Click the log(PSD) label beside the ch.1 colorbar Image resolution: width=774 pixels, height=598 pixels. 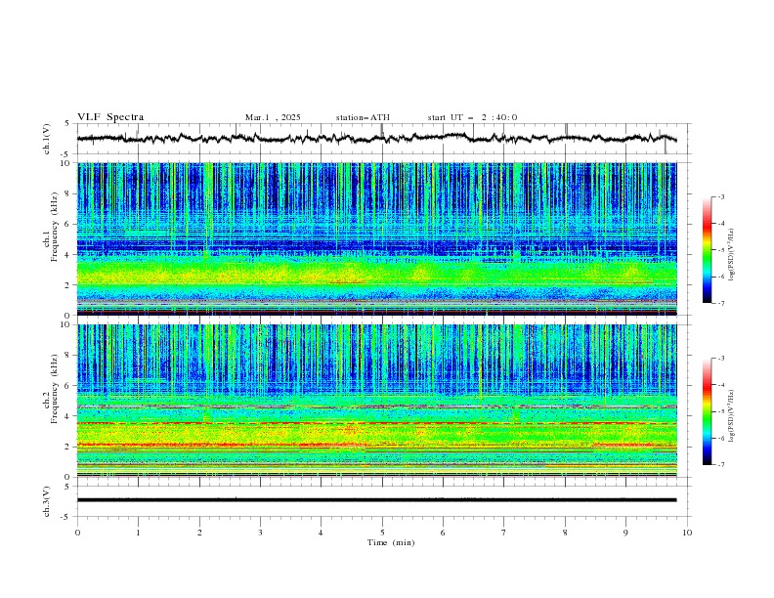(731, 255)
